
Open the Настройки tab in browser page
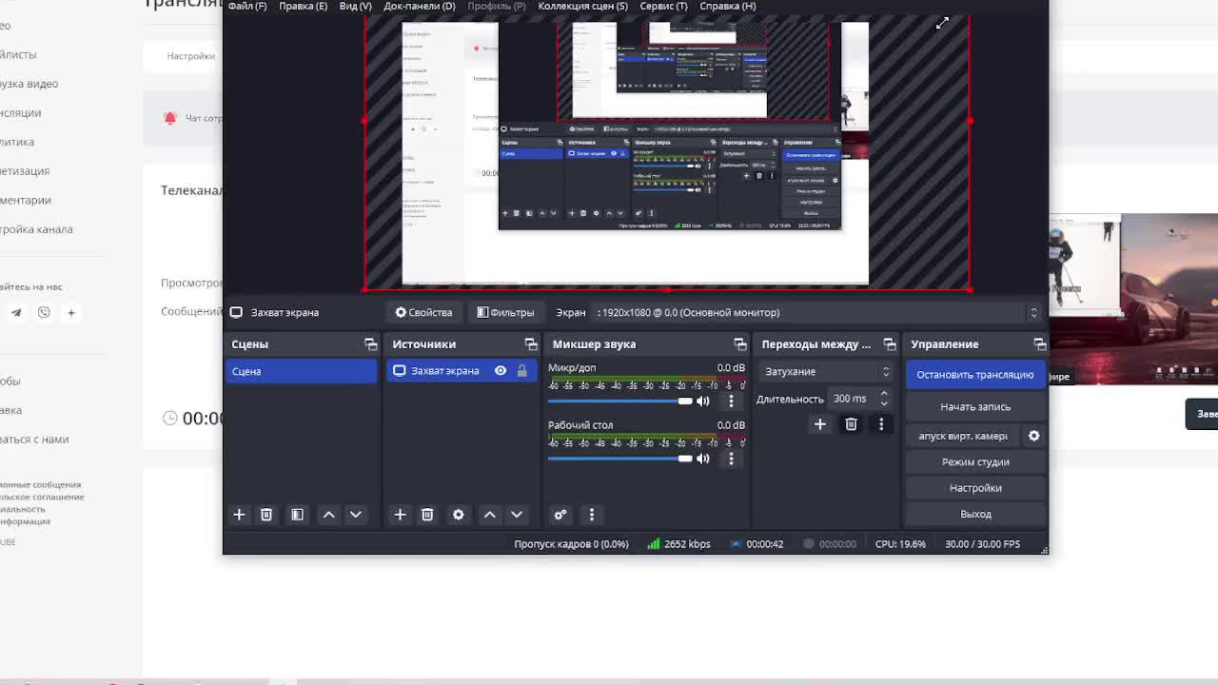[190, 56]
